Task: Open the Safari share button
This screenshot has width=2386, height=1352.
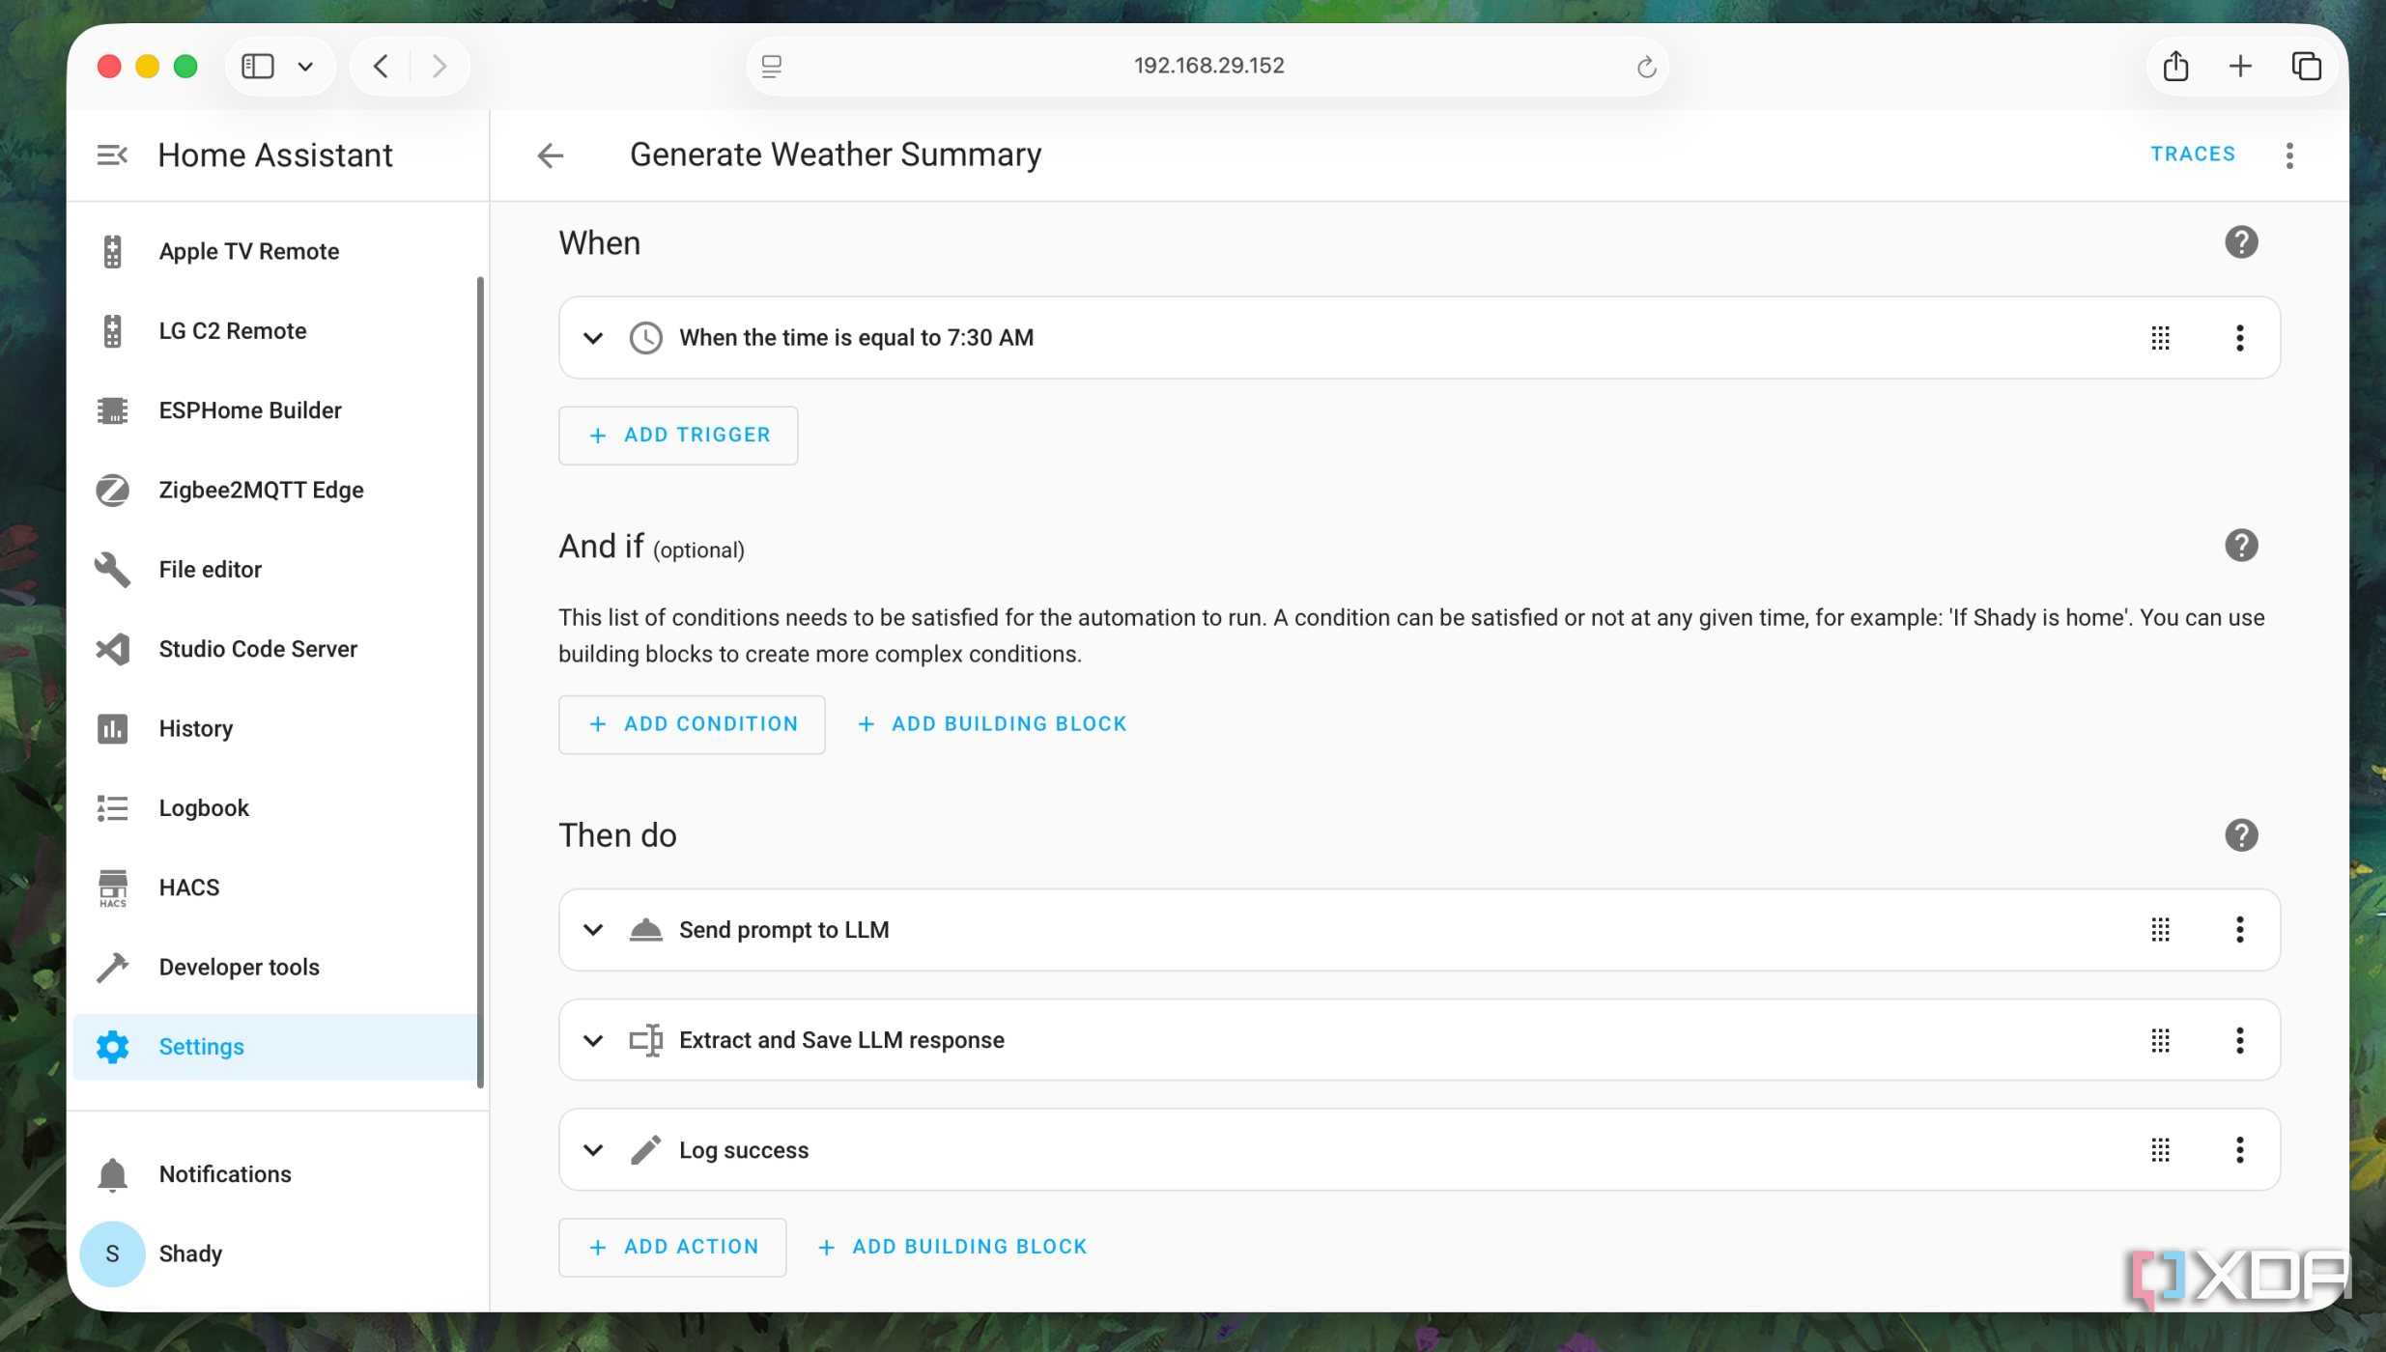Action: [x=2175, y=66]
